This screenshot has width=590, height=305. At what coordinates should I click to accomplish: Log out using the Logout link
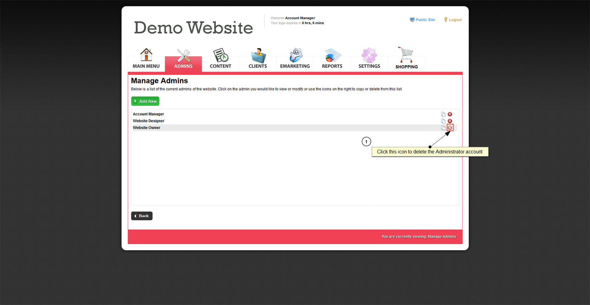pyautogui.click(x=453, y=20)
